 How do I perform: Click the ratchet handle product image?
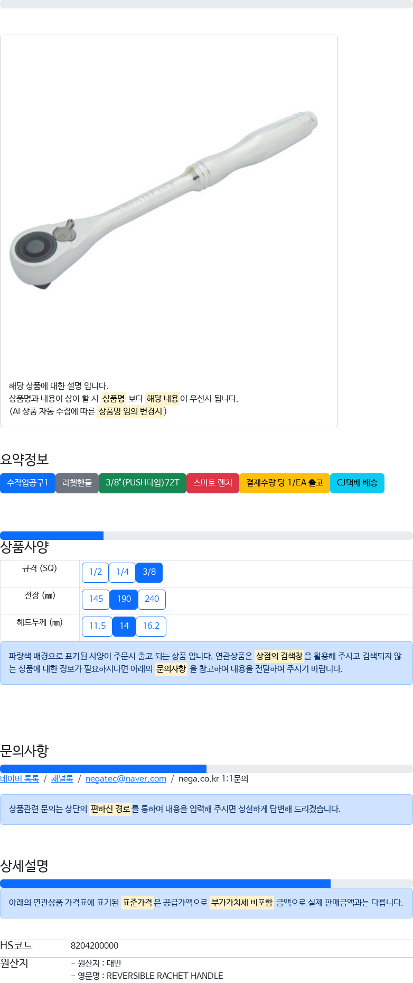(164, 201)
